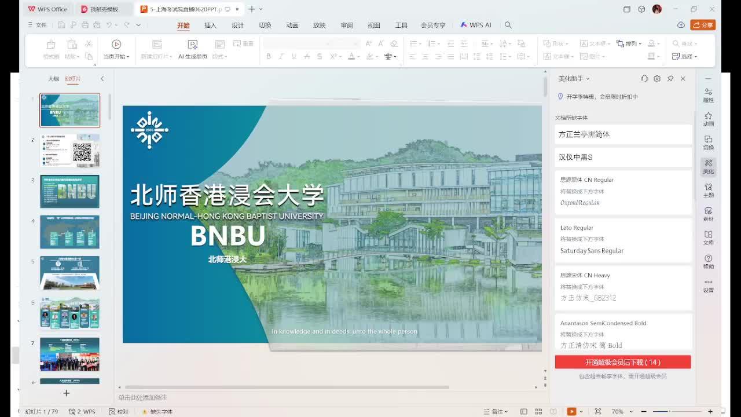The image size is (741, 417).
Task: Click zoom in plus button
Action: click(710, 412)
